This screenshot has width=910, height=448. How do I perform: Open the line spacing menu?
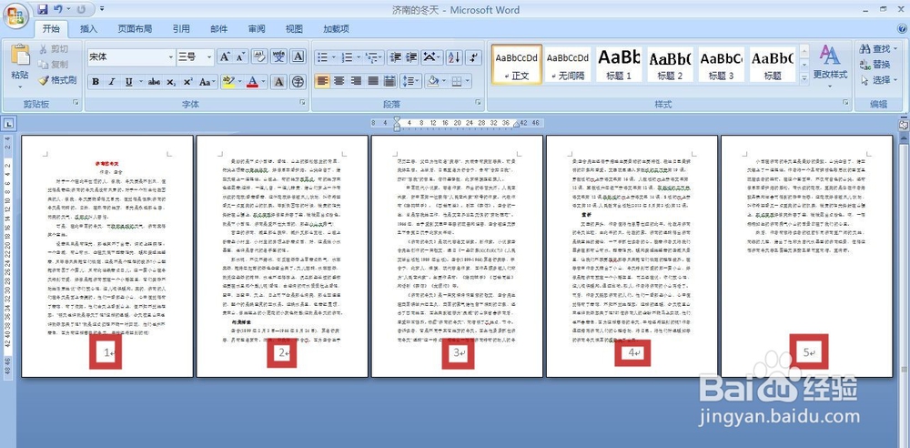pos(410,81)
